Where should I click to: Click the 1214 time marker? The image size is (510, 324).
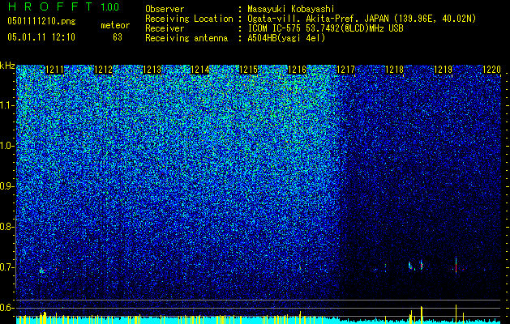click(x=200, y=70)
